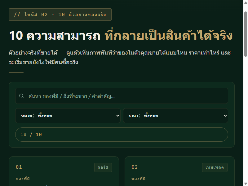The image size is (248, 186).
Task: Click card number 01
Action: 19,167
